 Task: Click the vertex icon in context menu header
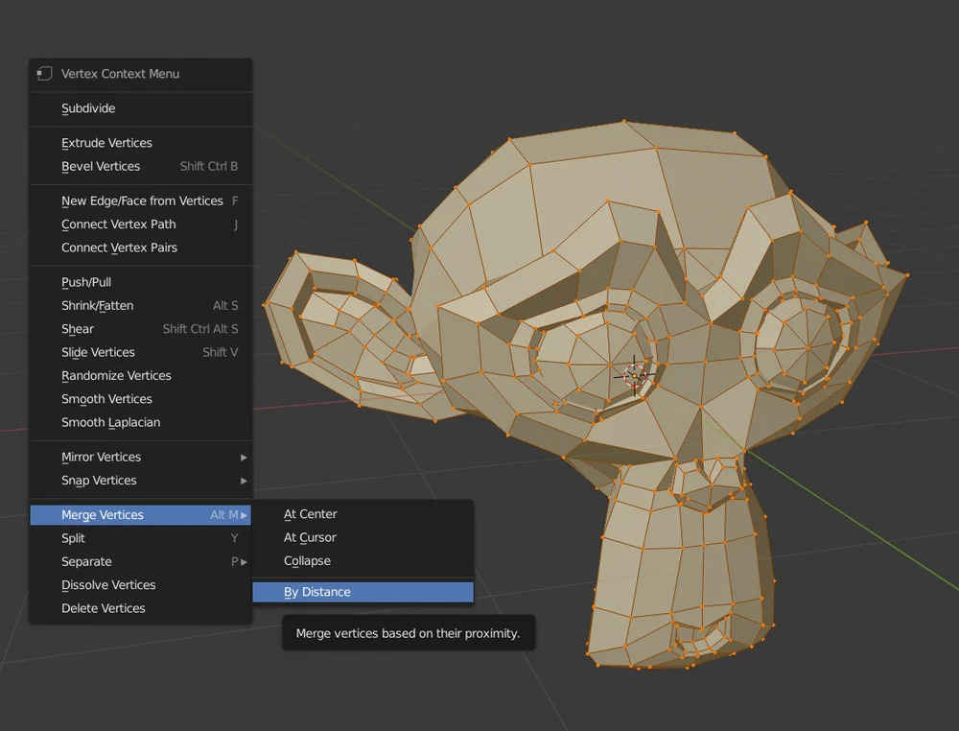click(44, 74)
